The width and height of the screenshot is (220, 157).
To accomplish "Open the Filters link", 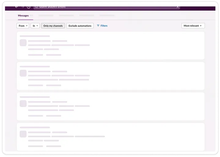I will 104,26.
